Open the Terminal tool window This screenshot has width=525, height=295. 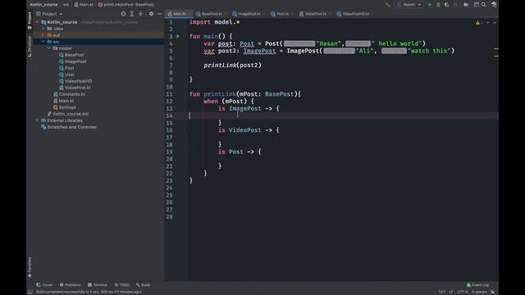click(98, 285)
